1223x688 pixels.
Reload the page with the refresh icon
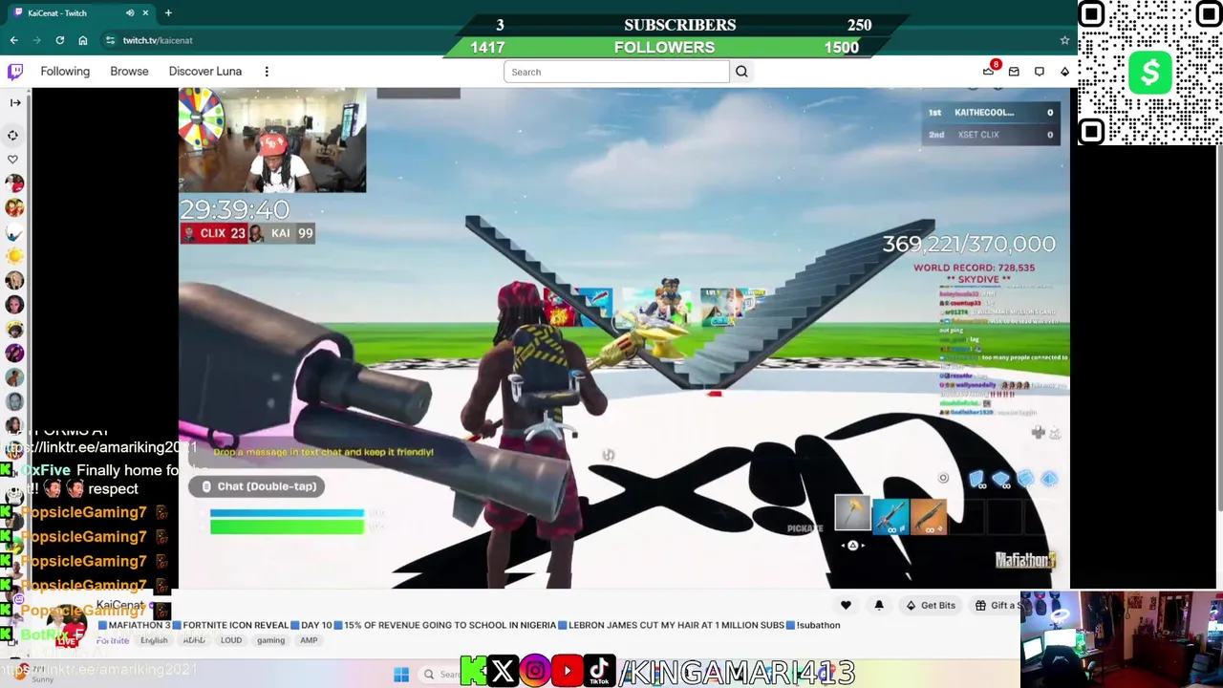click(59, 40)
